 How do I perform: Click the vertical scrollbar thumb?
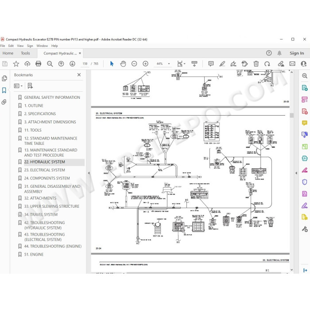click(291, 115)
